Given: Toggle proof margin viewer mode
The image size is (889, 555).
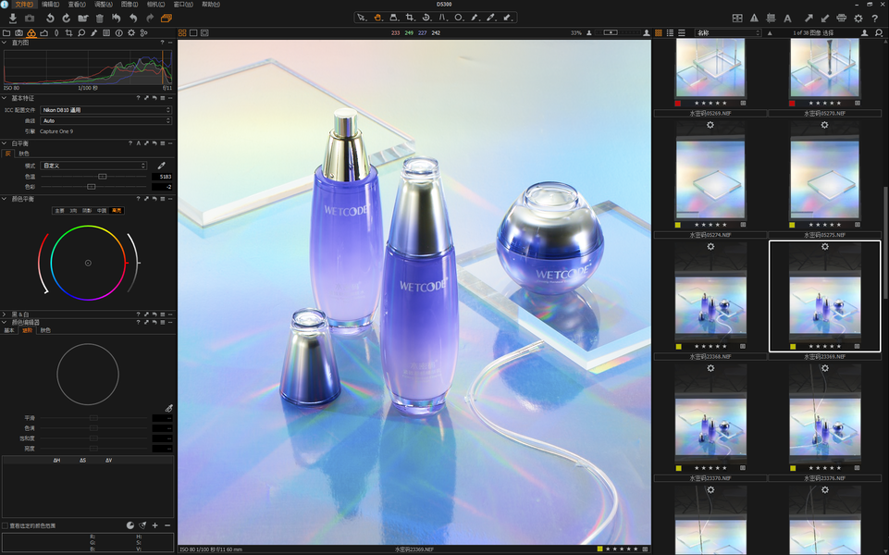Looking at the screenshot, I should [204, 33].
